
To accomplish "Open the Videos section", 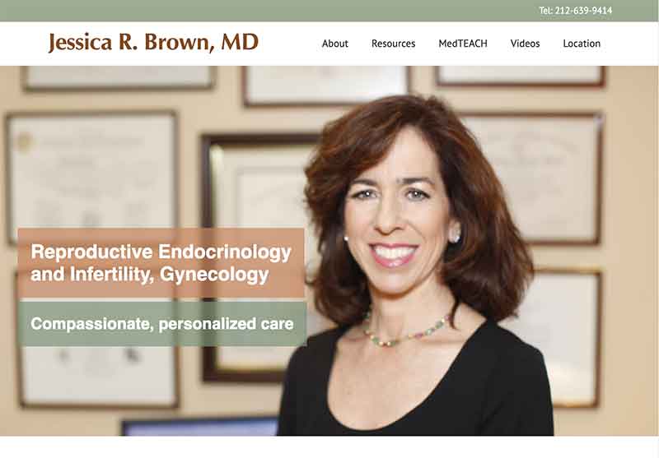I will (525, 44).
